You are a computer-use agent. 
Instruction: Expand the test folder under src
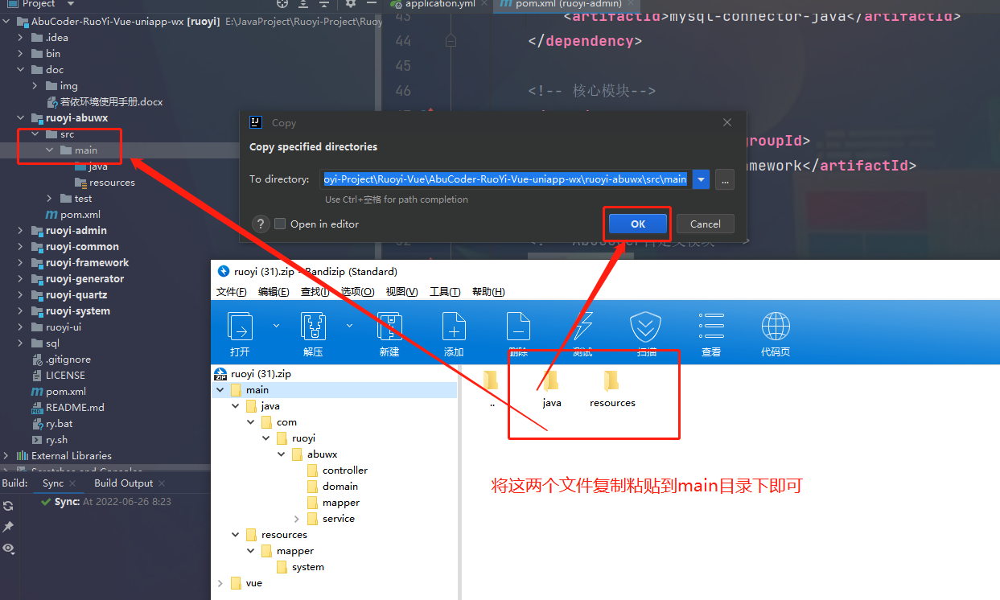pos(50,199)
